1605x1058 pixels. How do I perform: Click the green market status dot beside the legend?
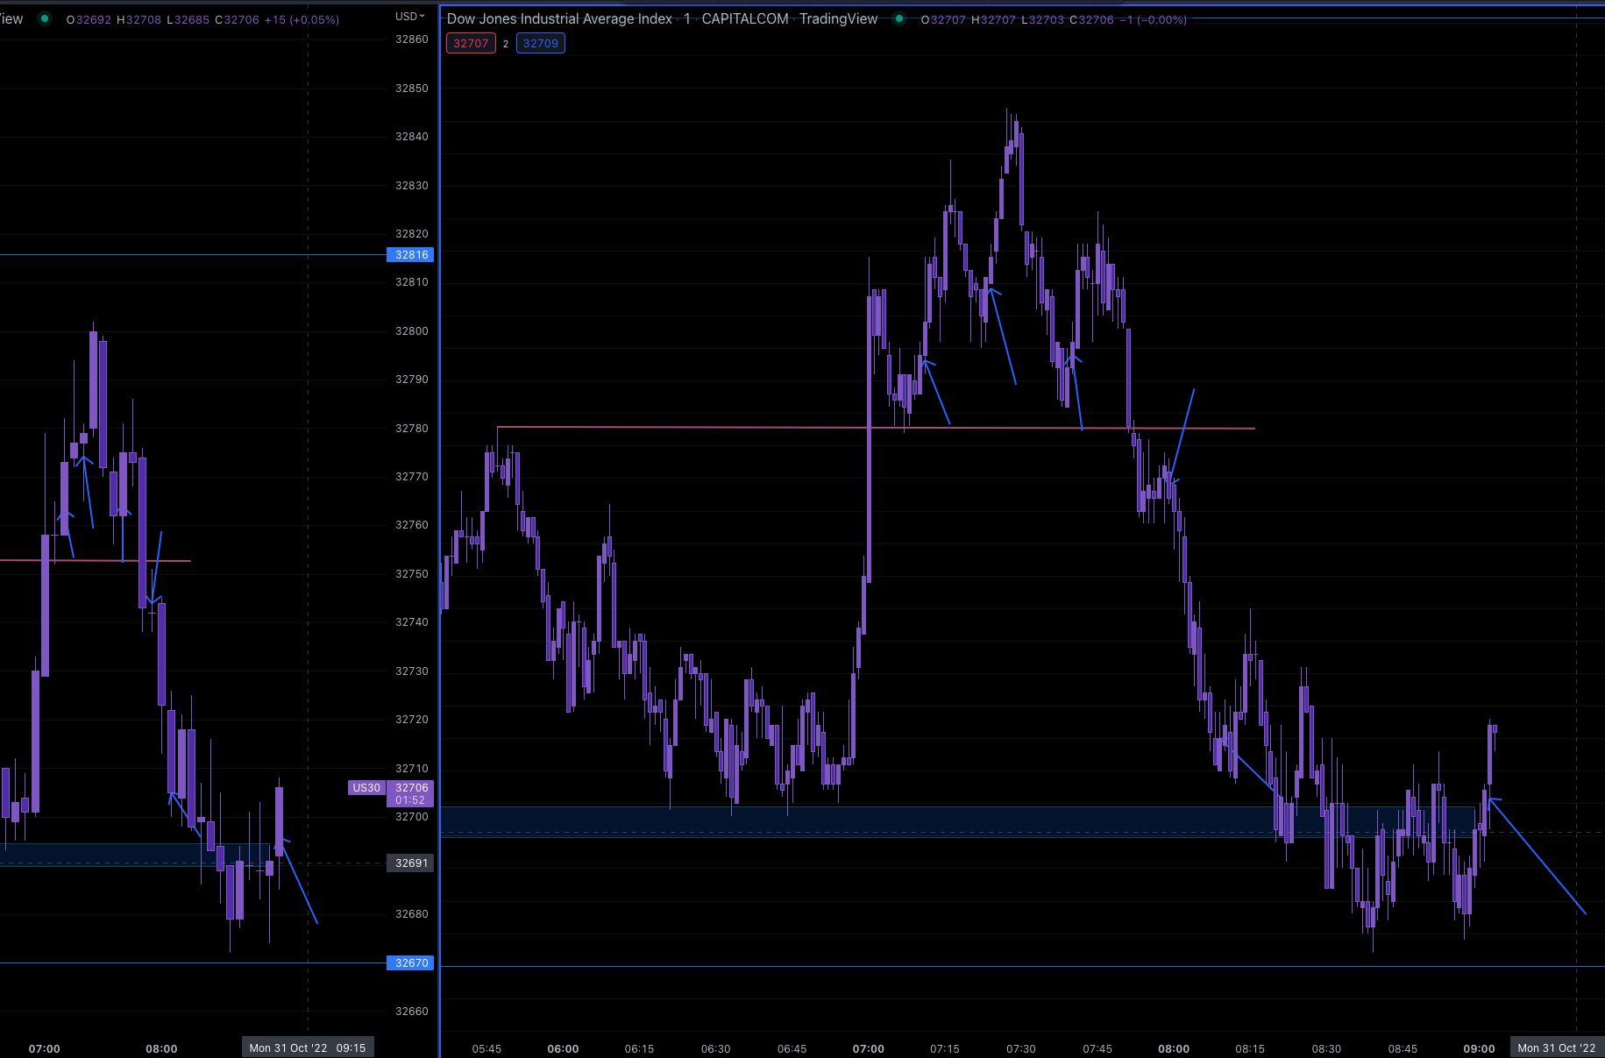(x=898, y=18)
